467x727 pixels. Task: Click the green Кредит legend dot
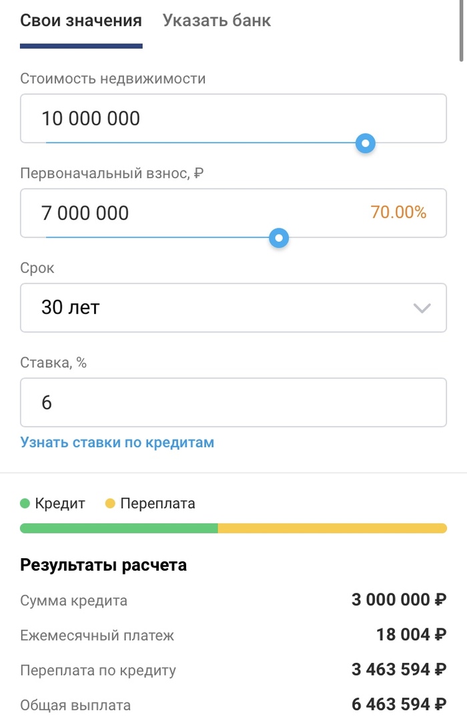(x=25, y=504)
